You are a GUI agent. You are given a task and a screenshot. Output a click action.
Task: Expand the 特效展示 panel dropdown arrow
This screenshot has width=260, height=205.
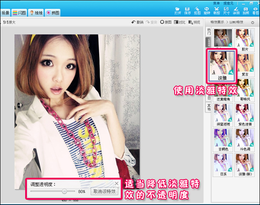point(252,22)
